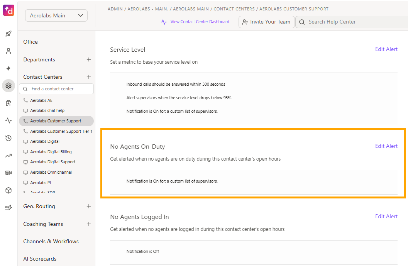Image resolution: width=408 pixels, height=266 pixels.
Task: Open Channels & Workflows in sidebar
Action: 51,241
